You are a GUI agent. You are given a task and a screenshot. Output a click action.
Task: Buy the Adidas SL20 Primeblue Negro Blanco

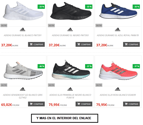coord(84,104)
